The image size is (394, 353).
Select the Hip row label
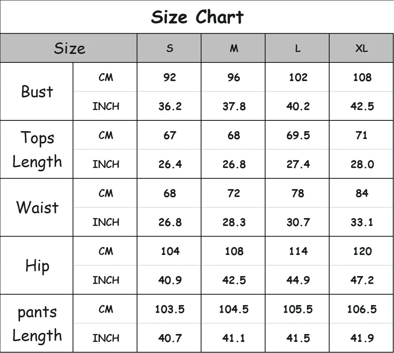coord(37,265)
